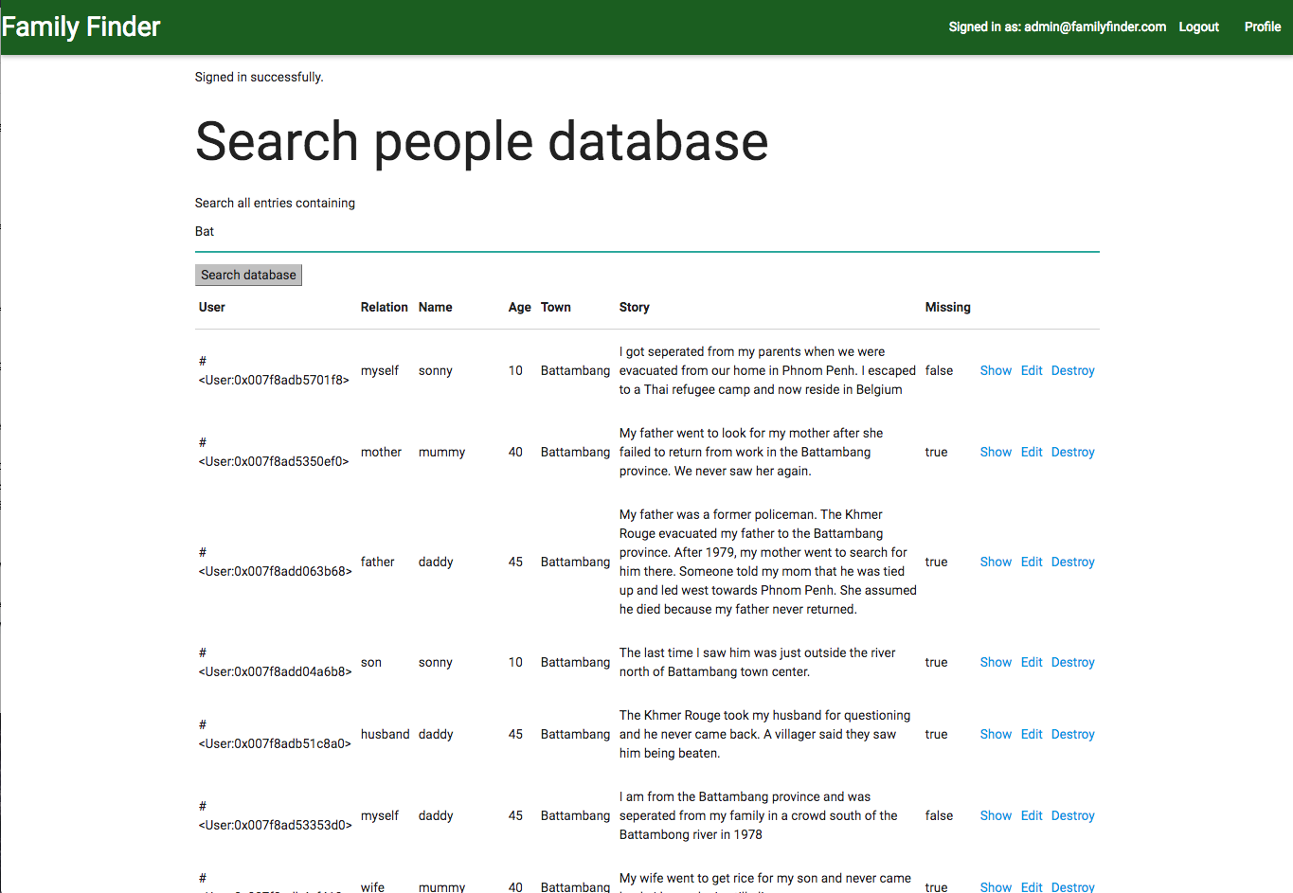Click the Search database button
The width and height of the screenshot is (1293, 893).
point(248,275)
